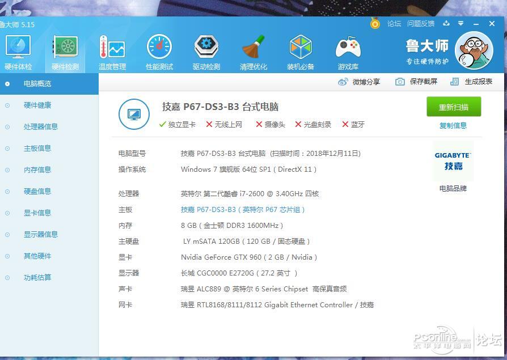Click the 微博分享 share text
The height and width of the screenshot is (360, 507).
(366, 82)
